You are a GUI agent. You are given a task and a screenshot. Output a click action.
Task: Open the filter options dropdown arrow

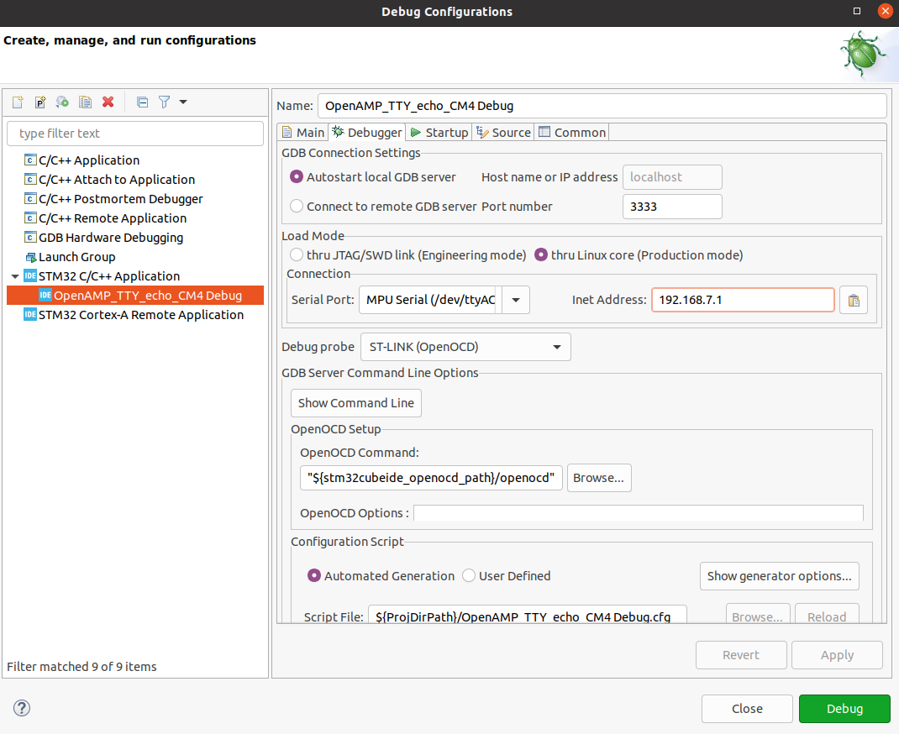[x=183, y=102]
